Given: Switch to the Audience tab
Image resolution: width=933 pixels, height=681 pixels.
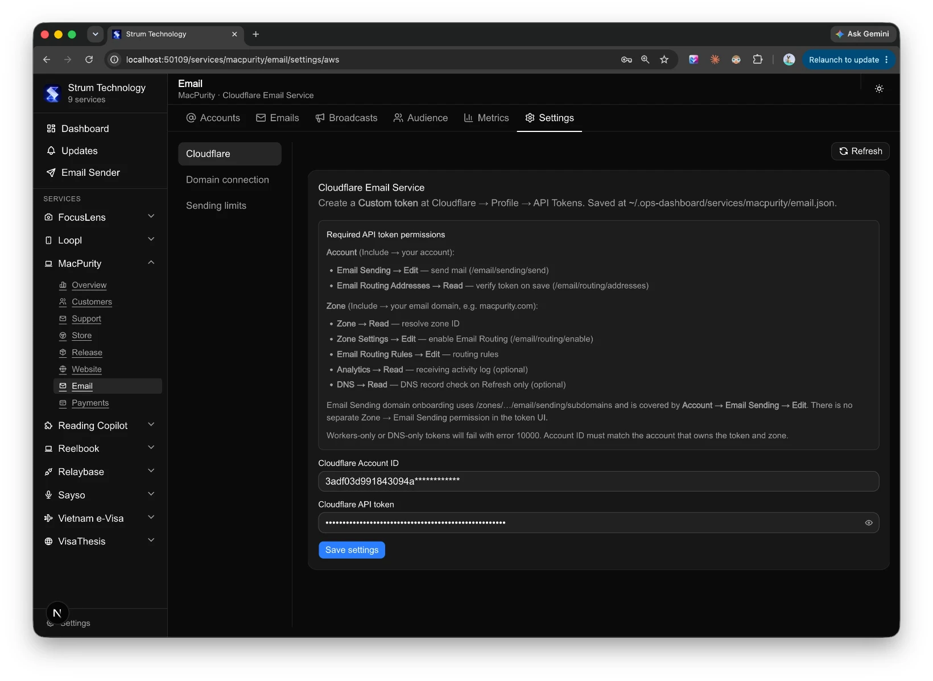Looking at the screenshot, I should (x=421, y=118).
